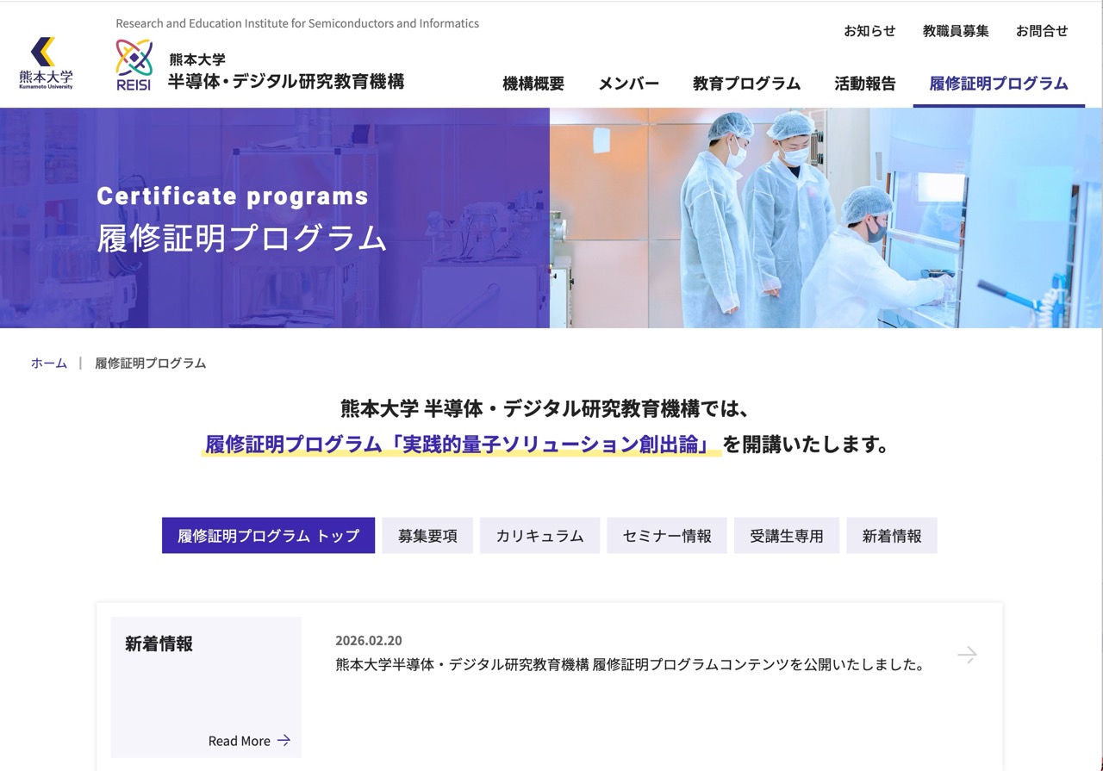1103x771 pixels.
Task: Open the 受講生専用 tab
Action: (786, 535)
